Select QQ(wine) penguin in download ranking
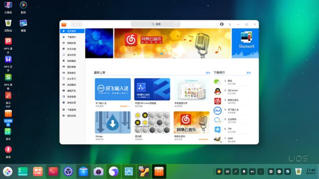 tap(232, 91)
